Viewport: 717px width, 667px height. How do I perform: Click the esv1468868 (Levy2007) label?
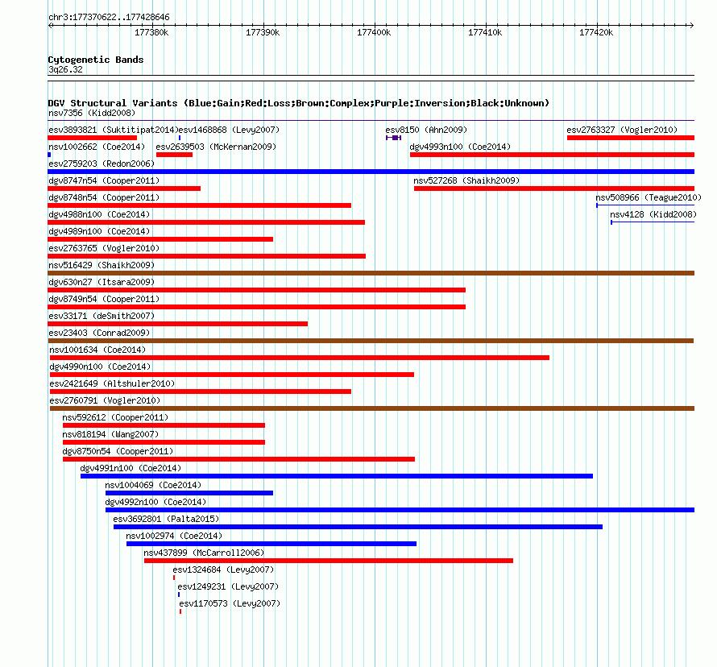tap(229, 130)
